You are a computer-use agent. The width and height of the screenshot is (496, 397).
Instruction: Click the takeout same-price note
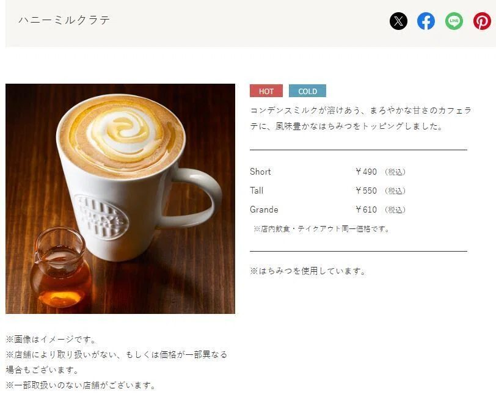click(x=321, y=228)
